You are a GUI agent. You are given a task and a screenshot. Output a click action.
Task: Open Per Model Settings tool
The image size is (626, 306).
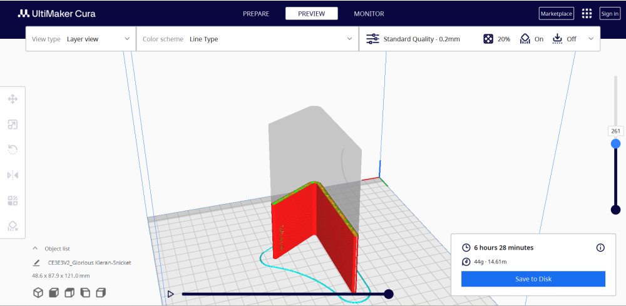click(13, 200)
